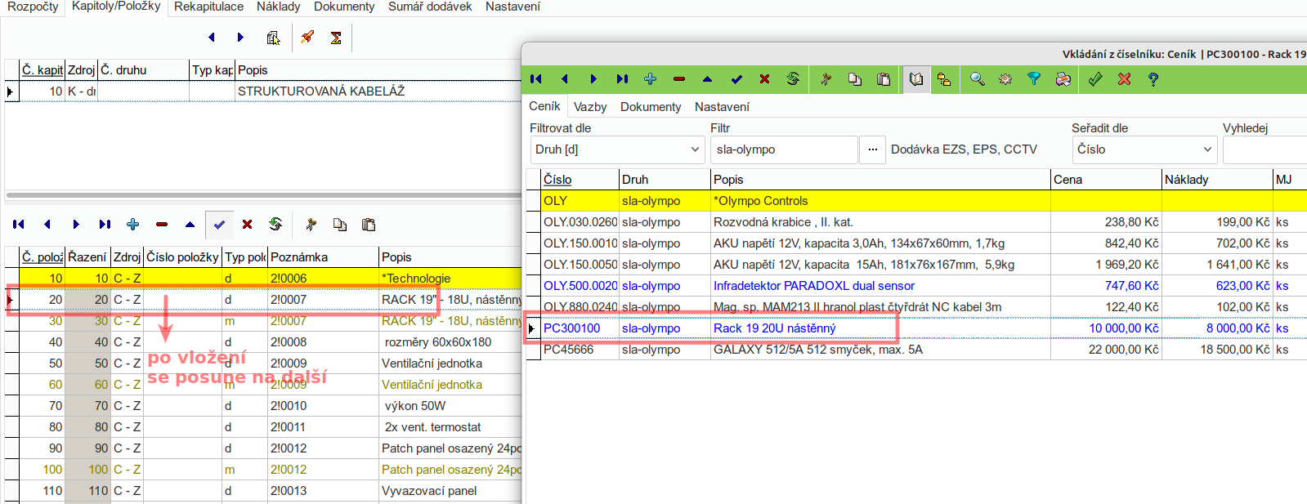Image resolution: width=1307 pixels, height=504 pixels.
Task: Open the Vazby tab in the dialog
Action: click(589, 107)
